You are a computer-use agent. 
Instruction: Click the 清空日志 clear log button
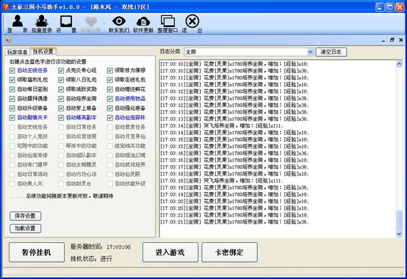pyautogui.click(x=331, y=52)
